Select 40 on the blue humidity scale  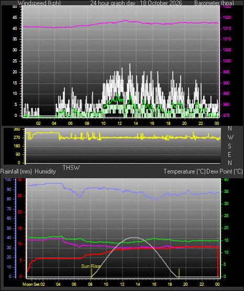click(x=9, y=238)
